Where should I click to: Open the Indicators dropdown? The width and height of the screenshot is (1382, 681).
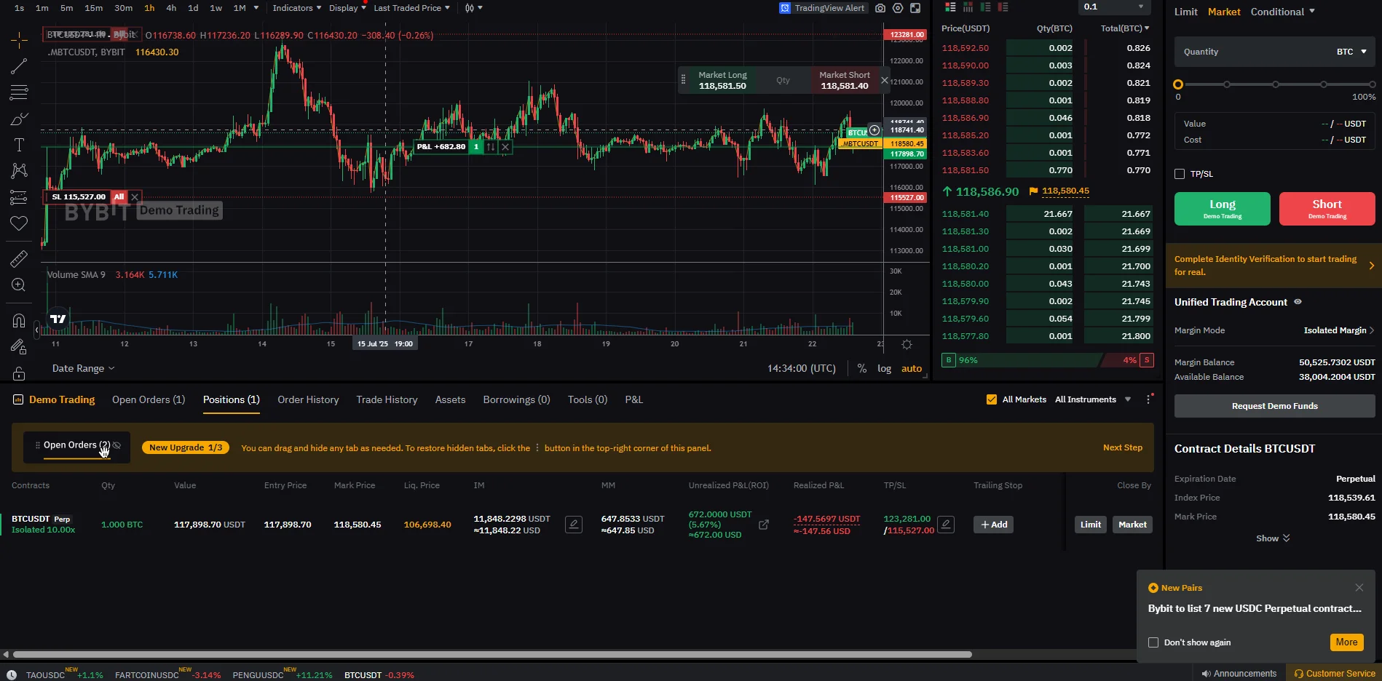[x=296, y=8]
